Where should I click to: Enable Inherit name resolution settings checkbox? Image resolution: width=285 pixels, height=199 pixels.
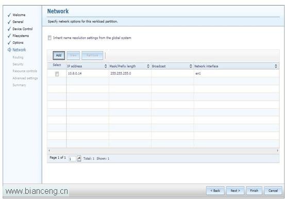point(49,38)
